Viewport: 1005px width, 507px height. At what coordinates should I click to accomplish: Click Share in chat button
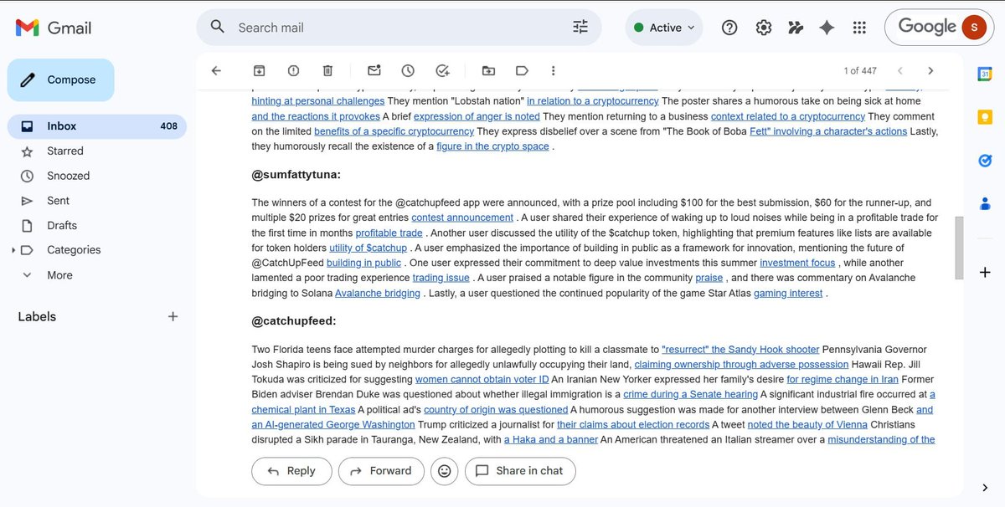pos(520,471)
